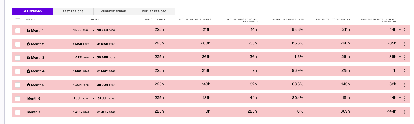This screenshot has width=414, height=124.
Task: Open the three-dot menu for Month 1
Action: (x=405, y=30)
